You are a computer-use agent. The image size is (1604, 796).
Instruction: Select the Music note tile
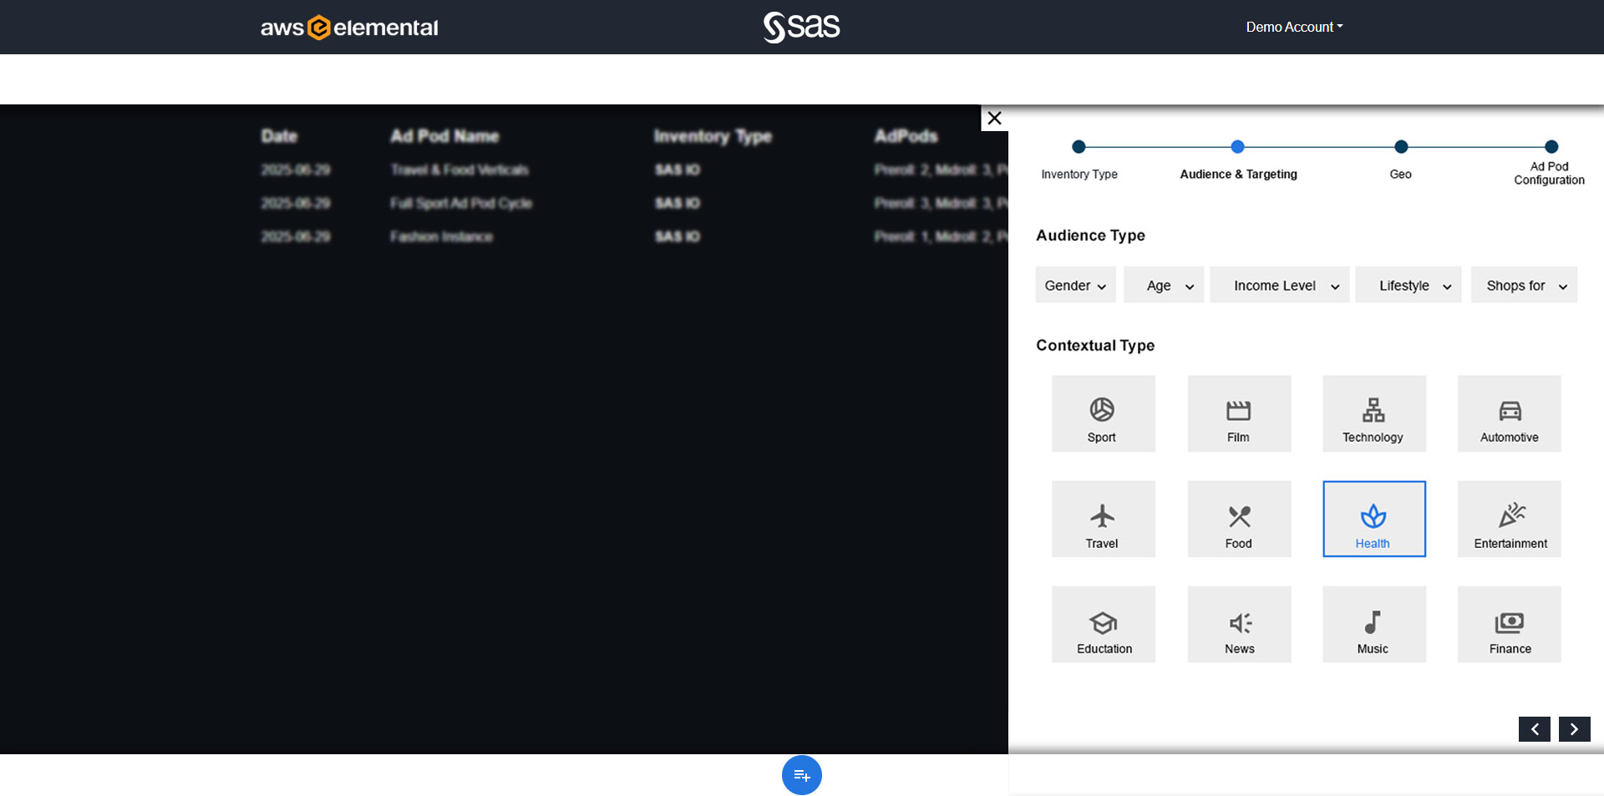[1373, 625]
